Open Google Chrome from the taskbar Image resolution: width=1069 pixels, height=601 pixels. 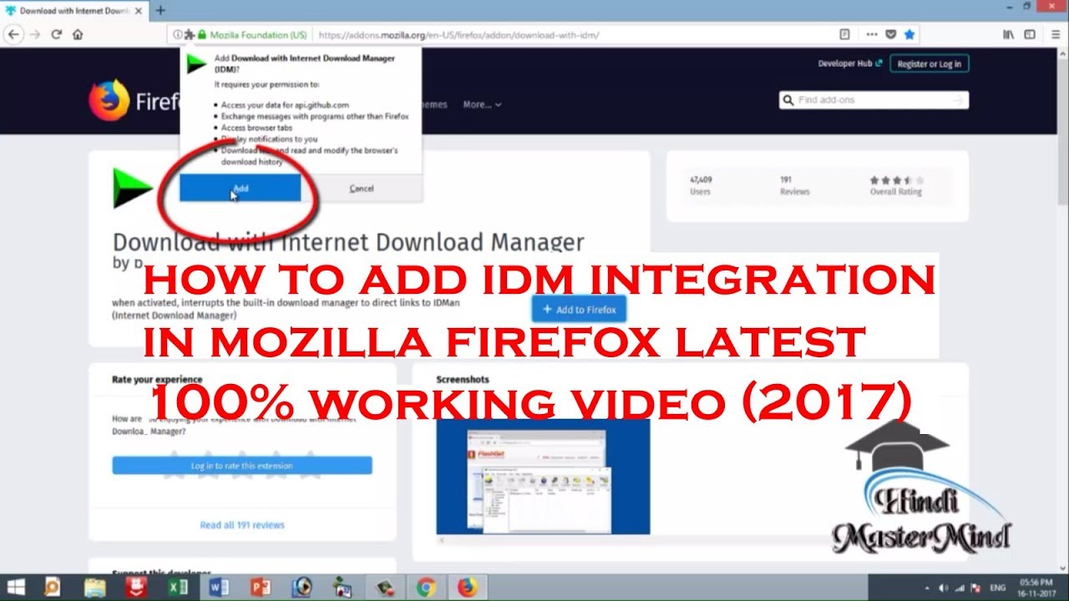click(426, 587)
